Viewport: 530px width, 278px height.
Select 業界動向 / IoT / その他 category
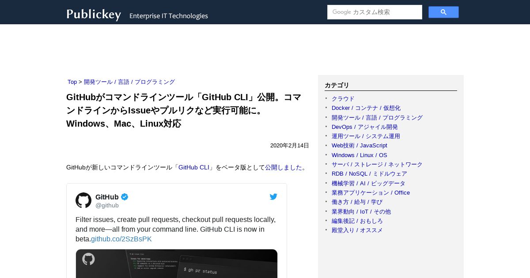361,212
